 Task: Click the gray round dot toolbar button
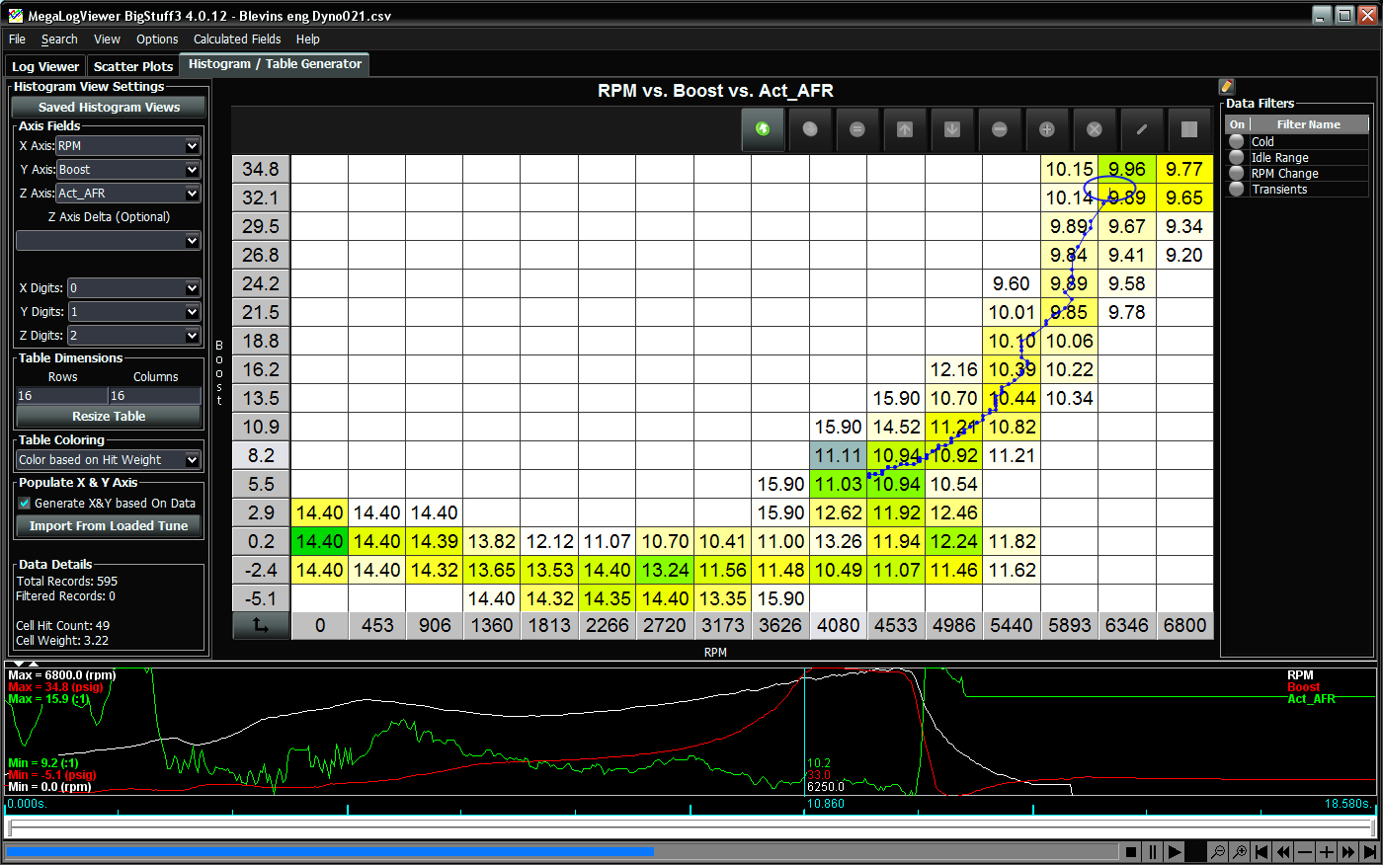[810, 129]
